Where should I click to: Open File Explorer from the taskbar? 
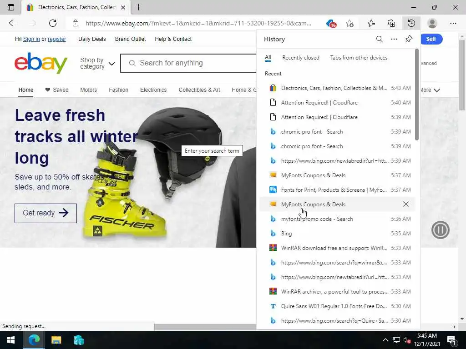56,340
